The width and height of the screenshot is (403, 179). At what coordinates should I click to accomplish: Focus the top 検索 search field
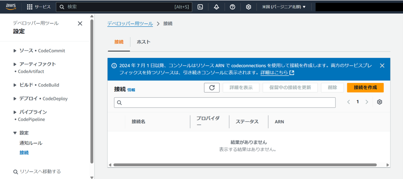tap(124, 7)
